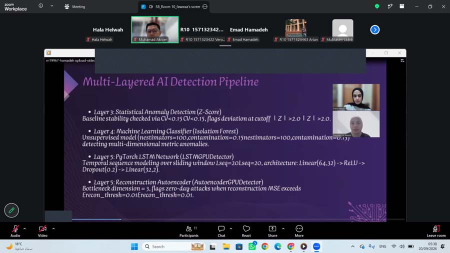Click the shared video player progress bar

(238, 219)
